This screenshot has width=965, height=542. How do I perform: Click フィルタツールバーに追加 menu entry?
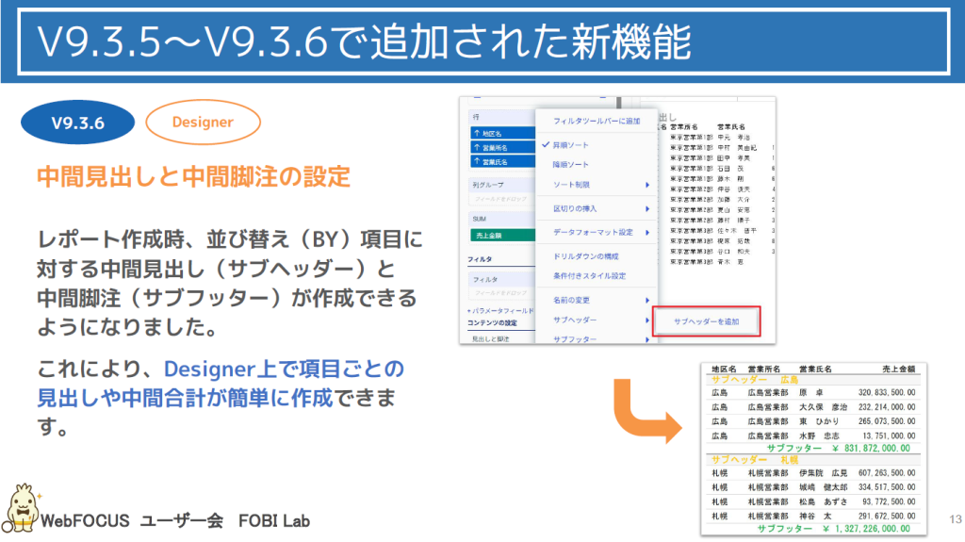596,122
